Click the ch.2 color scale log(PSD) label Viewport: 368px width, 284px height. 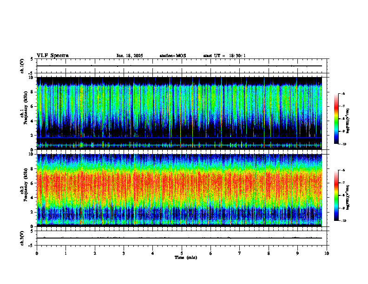(348, 198)
